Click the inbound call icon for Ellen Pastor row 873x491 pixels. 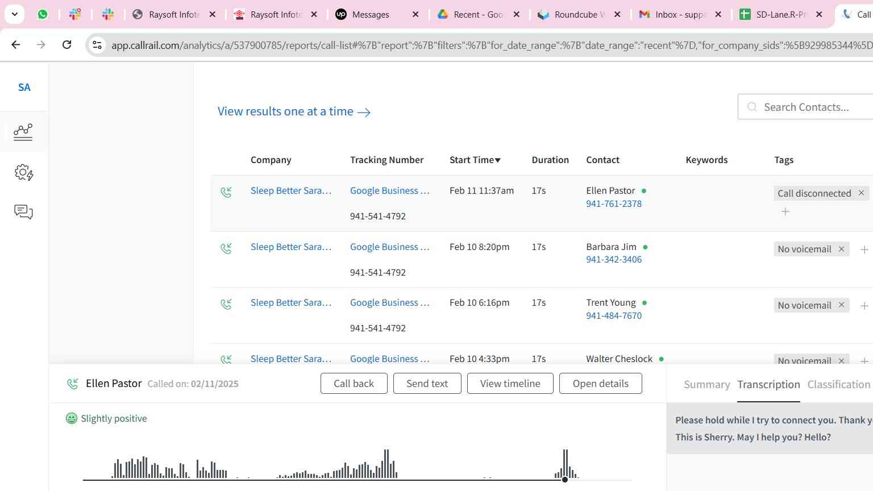[x=226, y=192]
